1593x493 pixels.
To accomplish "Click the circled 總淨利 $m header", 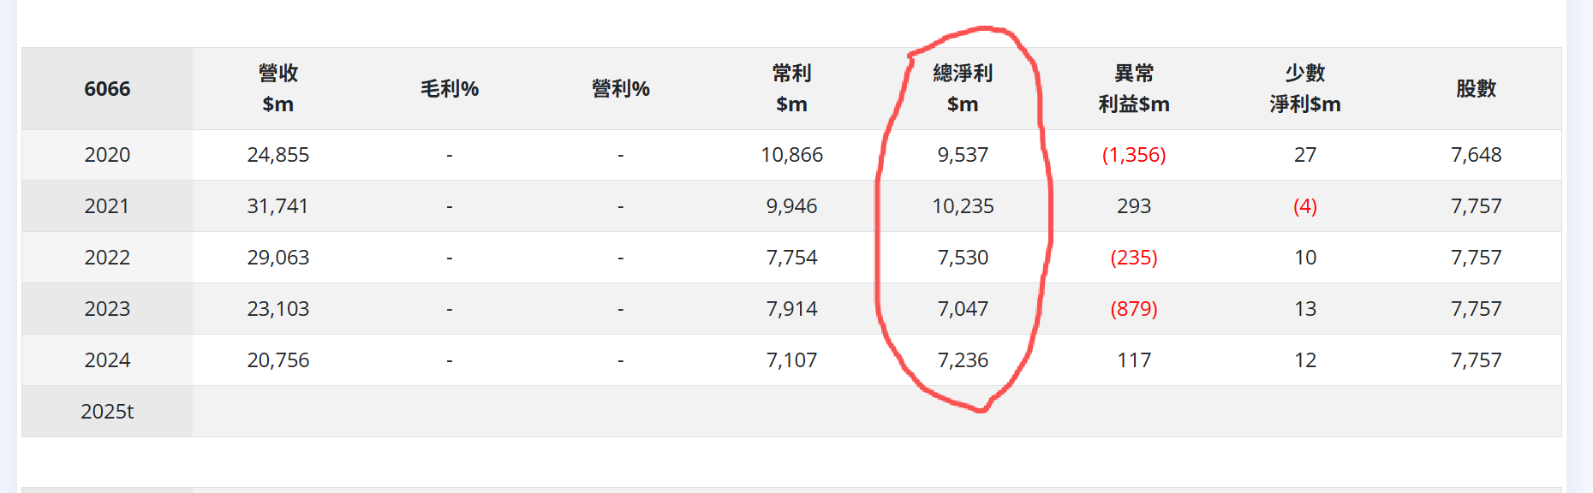I will pos(963,89).
